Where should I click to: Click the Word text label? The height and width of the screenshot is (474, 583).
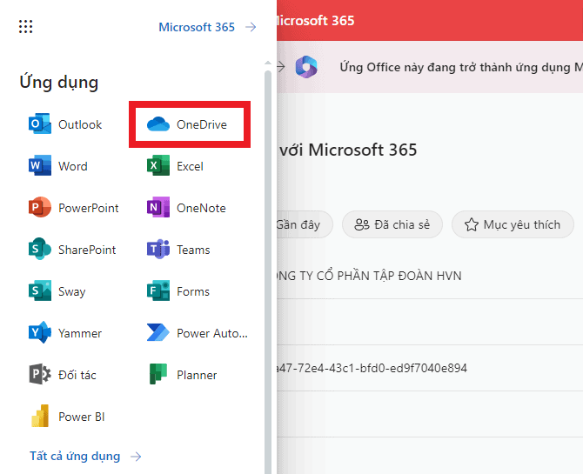coord(73,166)
